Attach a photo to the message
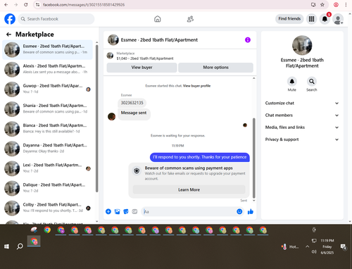The width and height of the screenshot is (352, 269). tap(117, 212)
